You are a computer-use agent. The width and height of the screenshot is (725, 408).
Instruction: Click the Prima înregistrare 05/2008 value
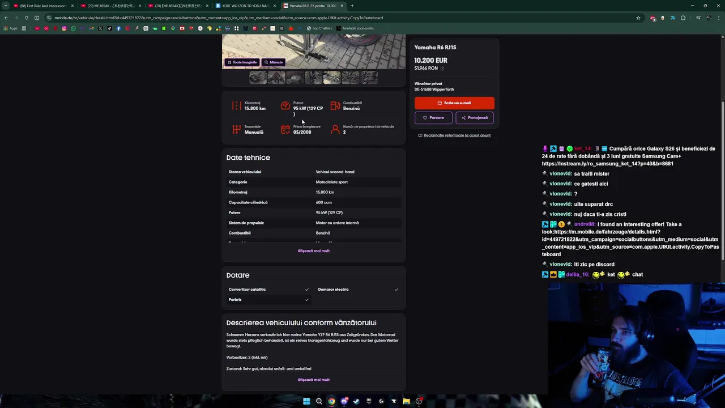pyautogui.click(x=302, y=132)
